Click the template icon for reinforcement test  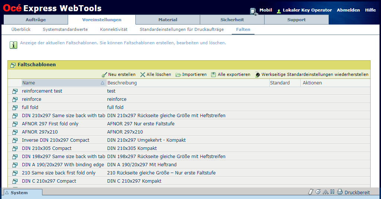pyautogui.click(x=15, y=91)
